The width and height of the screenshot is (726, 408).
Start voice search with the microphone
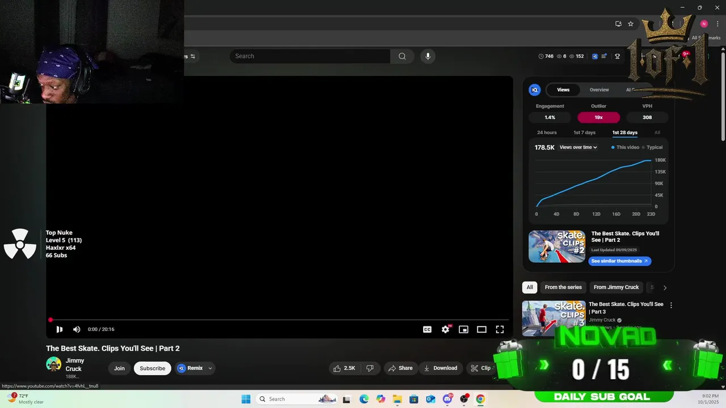(x=428, y=56)
